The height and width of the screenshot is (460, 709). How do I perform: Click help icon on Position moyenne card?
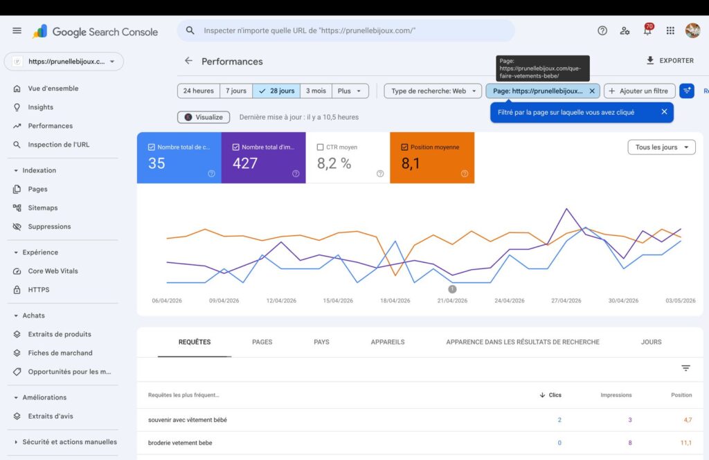click(x=465, y=174)
